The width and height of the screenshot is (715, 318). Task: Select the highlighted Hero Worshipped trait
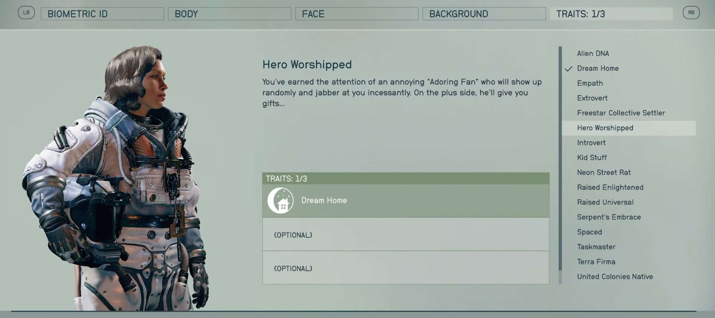(x=629, y=128)
